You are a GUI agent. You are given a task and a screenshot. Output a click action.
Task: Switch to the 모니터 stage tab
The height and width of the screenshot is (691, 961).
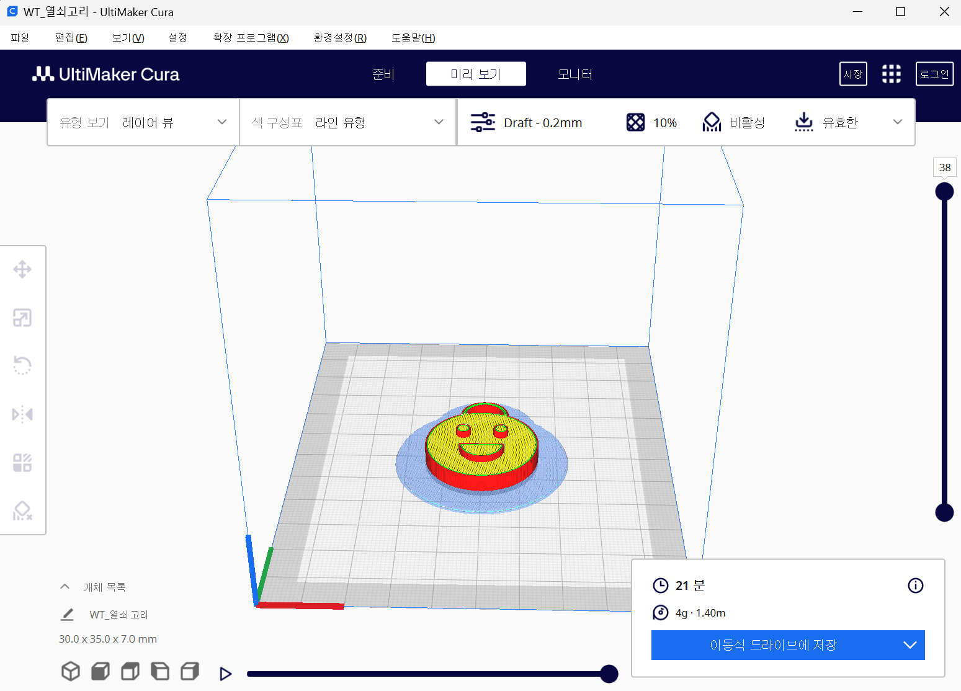point(575,74)
